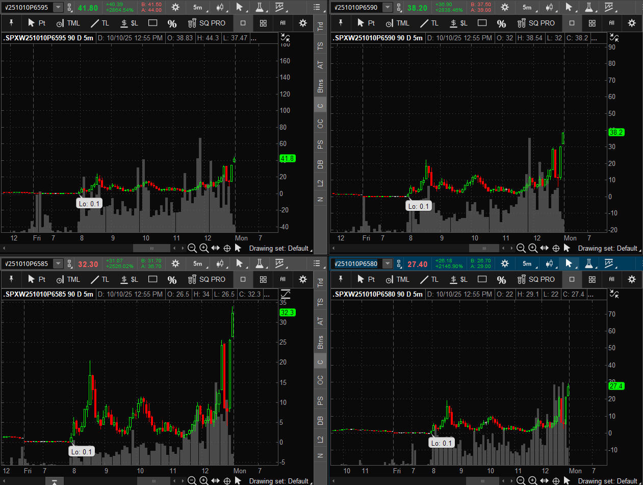This screenshot has height=485, width=643.
Task: Open Drawing set: Default menu under P6580 chart
Action: 610,480
